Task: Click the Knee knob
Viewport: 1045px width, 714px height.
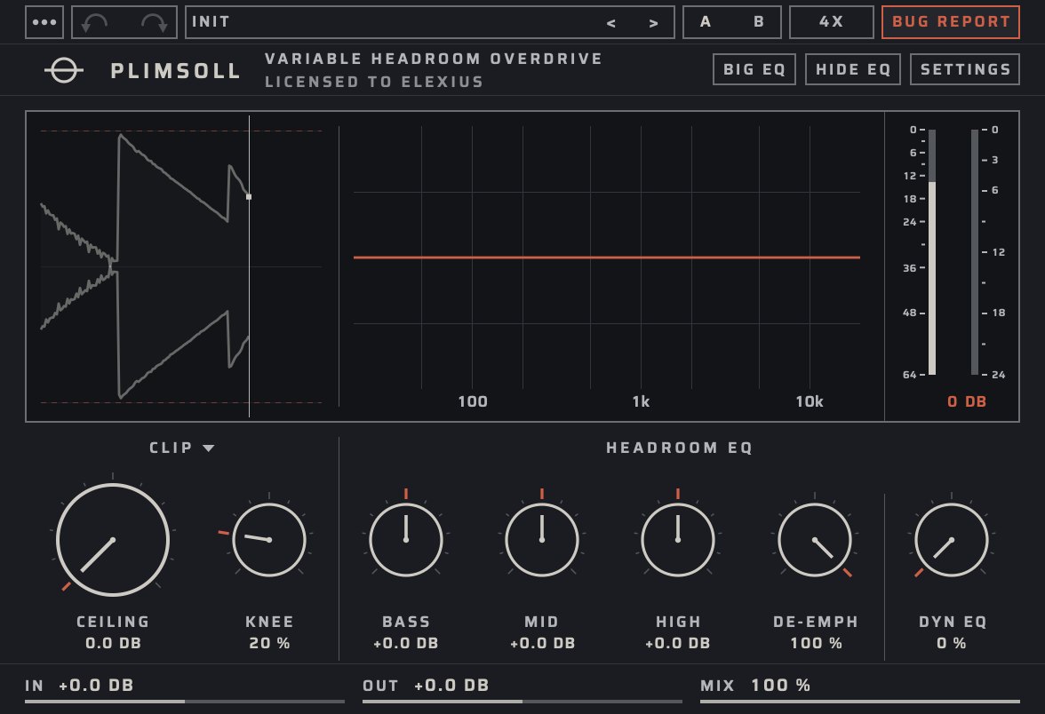Action: [269, 540]
